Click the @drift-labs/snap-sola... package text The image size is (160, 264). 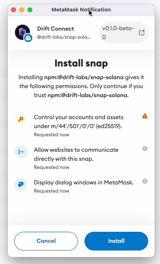[x=64, y=37]
